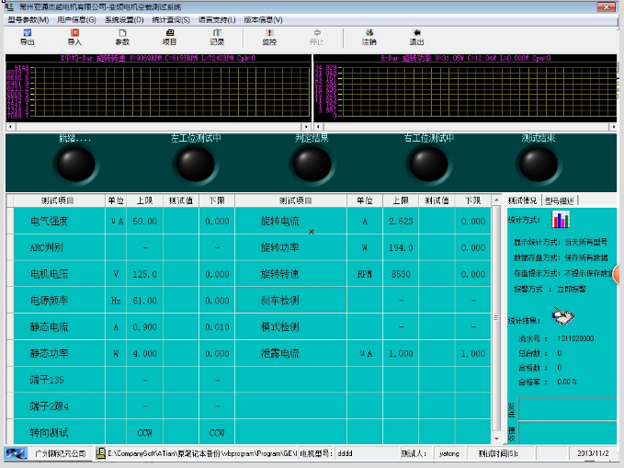The height and width of the screenshot is (468, 624).
Task: Open 记录 (Records) from the toolbar
Action: click(x=217, y=37)
